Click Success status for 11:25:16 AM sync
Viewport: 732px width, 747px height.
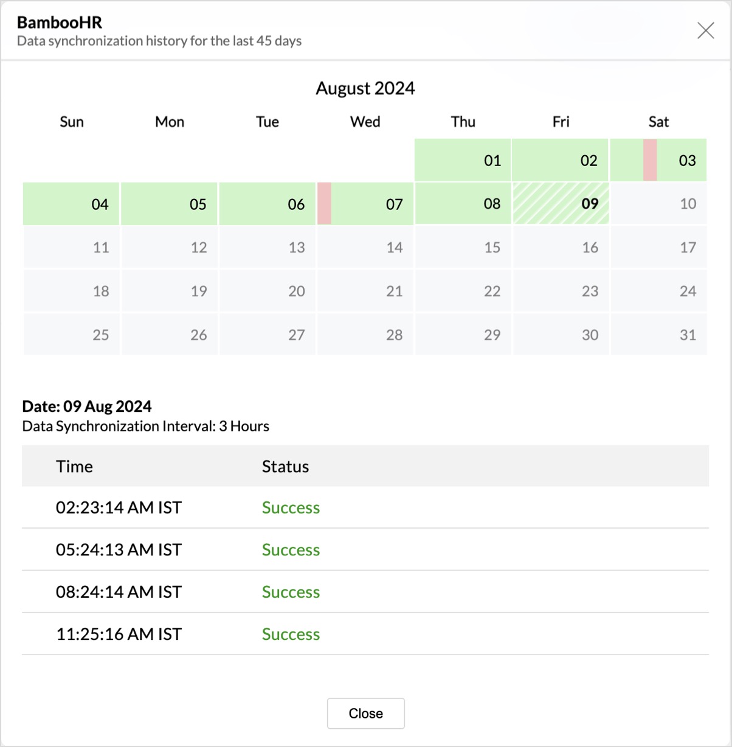(291, 634)
